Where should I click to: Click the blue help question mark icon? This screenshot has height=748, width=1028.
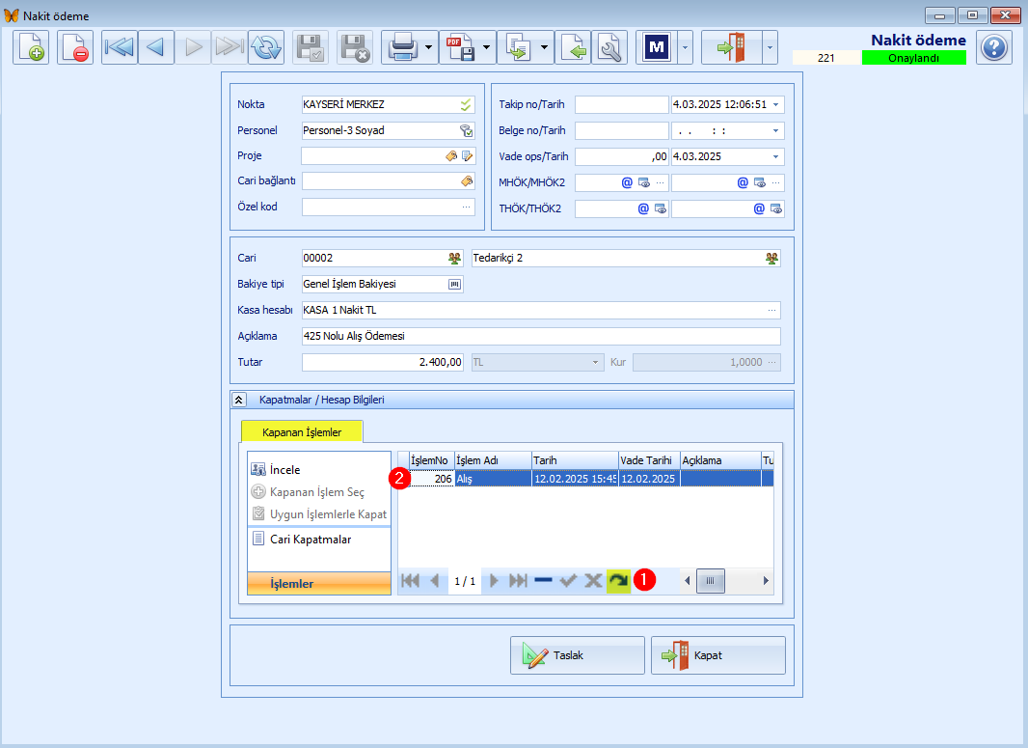point(993,47)
